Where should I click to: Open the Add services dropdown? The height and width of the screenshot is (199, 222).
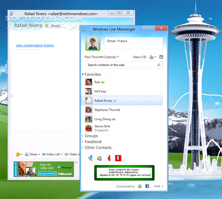[159, 186]
